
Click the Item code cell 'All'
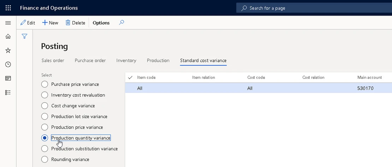click(140, 88)
